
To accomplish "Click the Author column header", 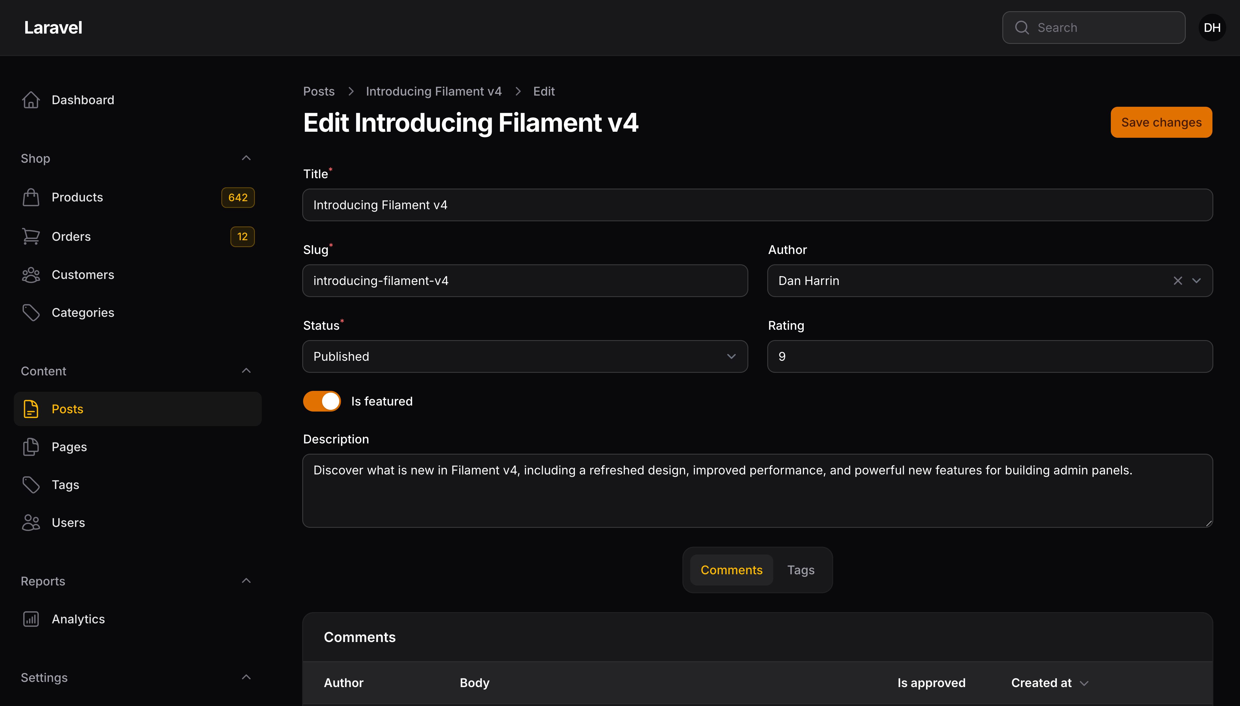I will click(343, 683).
